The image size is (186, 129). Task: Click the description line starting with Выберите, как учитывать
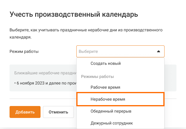click(x=86, y=30)
